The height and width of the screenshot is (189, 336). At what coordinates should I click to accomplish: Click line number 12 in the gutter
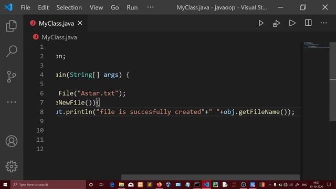40,149
